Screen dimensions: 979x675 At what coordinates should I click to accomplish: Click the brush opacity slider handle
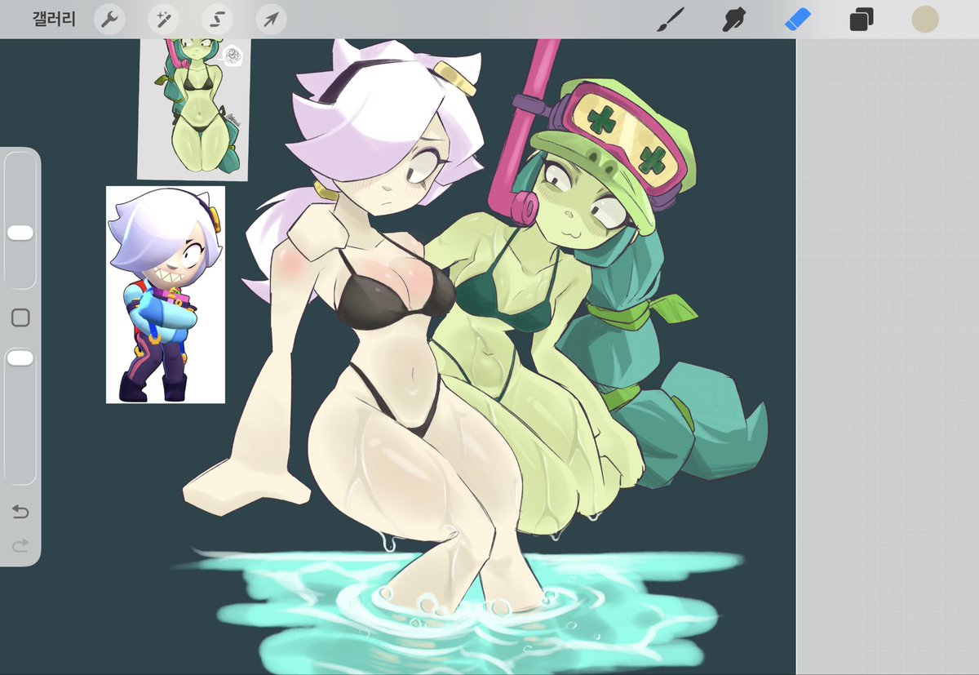pyautogui.click(x=20, y=358)
